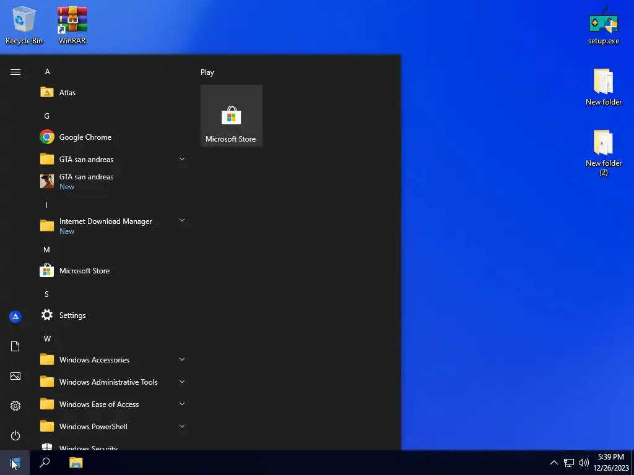
Task: Open the Windows Administrative Tools entry
Action: [x=113, y=382]
